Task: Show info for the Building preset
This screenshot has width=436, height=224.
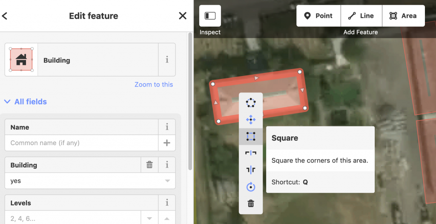Action: (167, 60)
